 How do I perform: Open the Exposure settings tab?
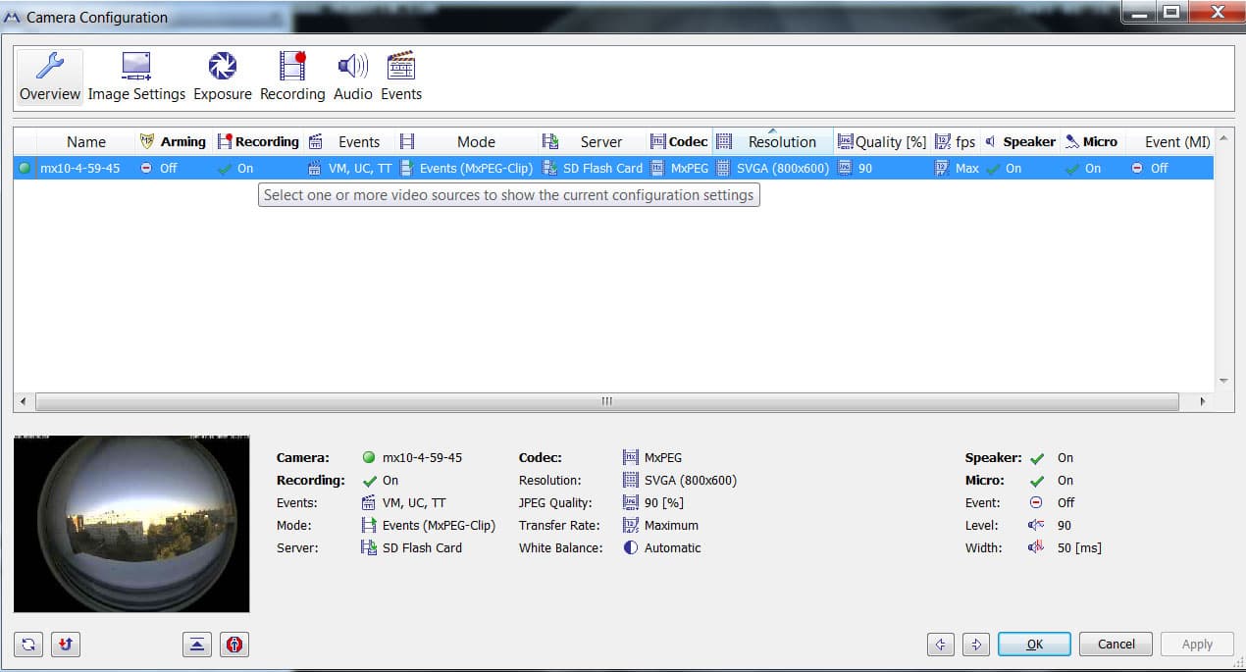coord(223,78)
